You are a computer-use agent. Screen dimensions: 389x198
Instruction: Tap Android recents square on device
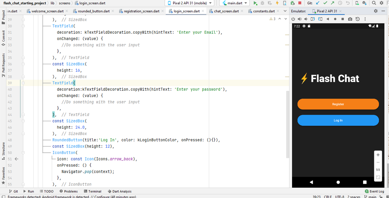coord(365,182)
